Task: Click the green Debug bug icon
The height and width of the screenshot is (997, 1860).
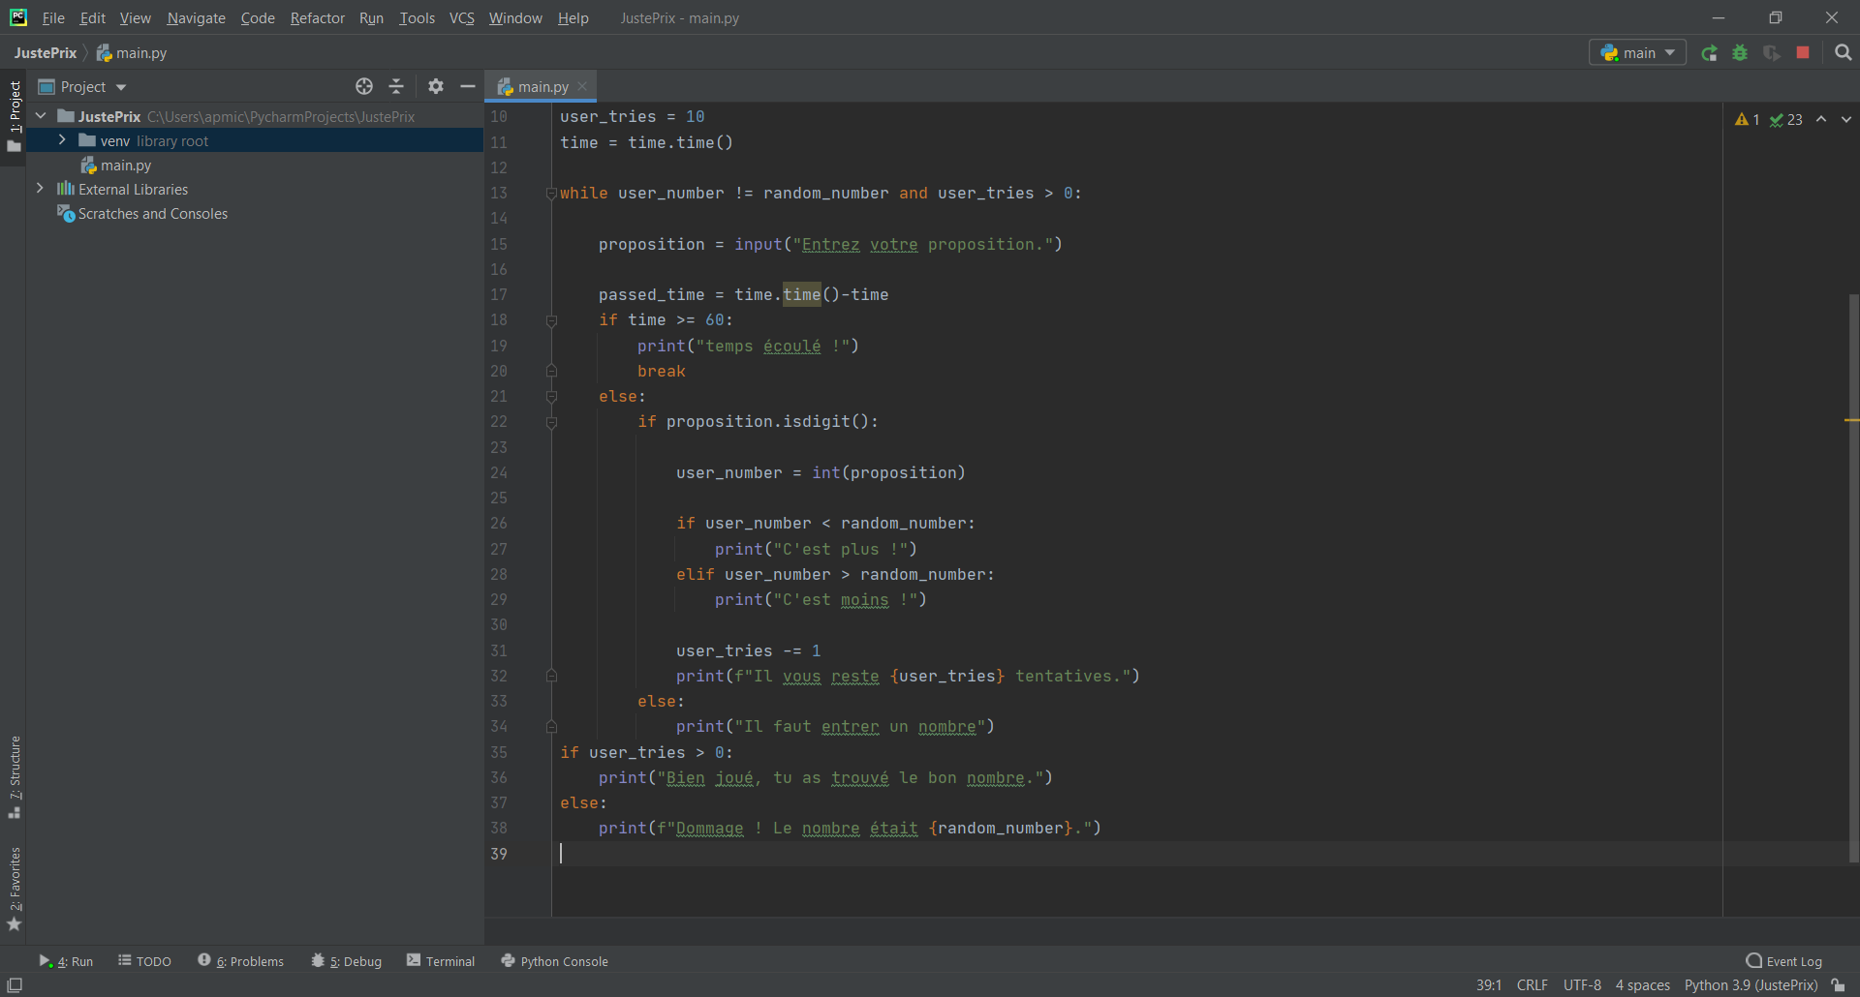Action: coord(1741,53)
